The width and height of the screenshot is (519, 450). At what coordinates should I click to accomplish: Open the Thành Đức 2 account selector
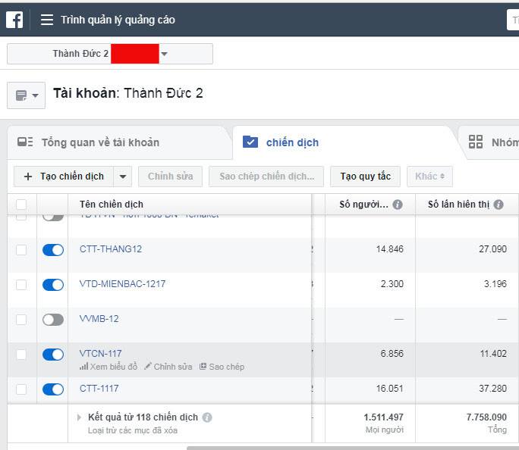[x=110, y=54]
